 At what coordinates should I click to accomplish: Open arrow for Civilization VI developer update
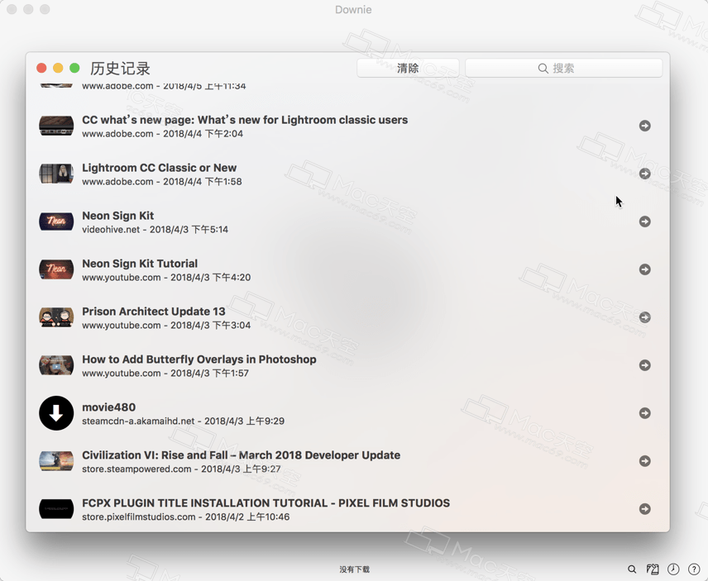[x=645, y=461]
